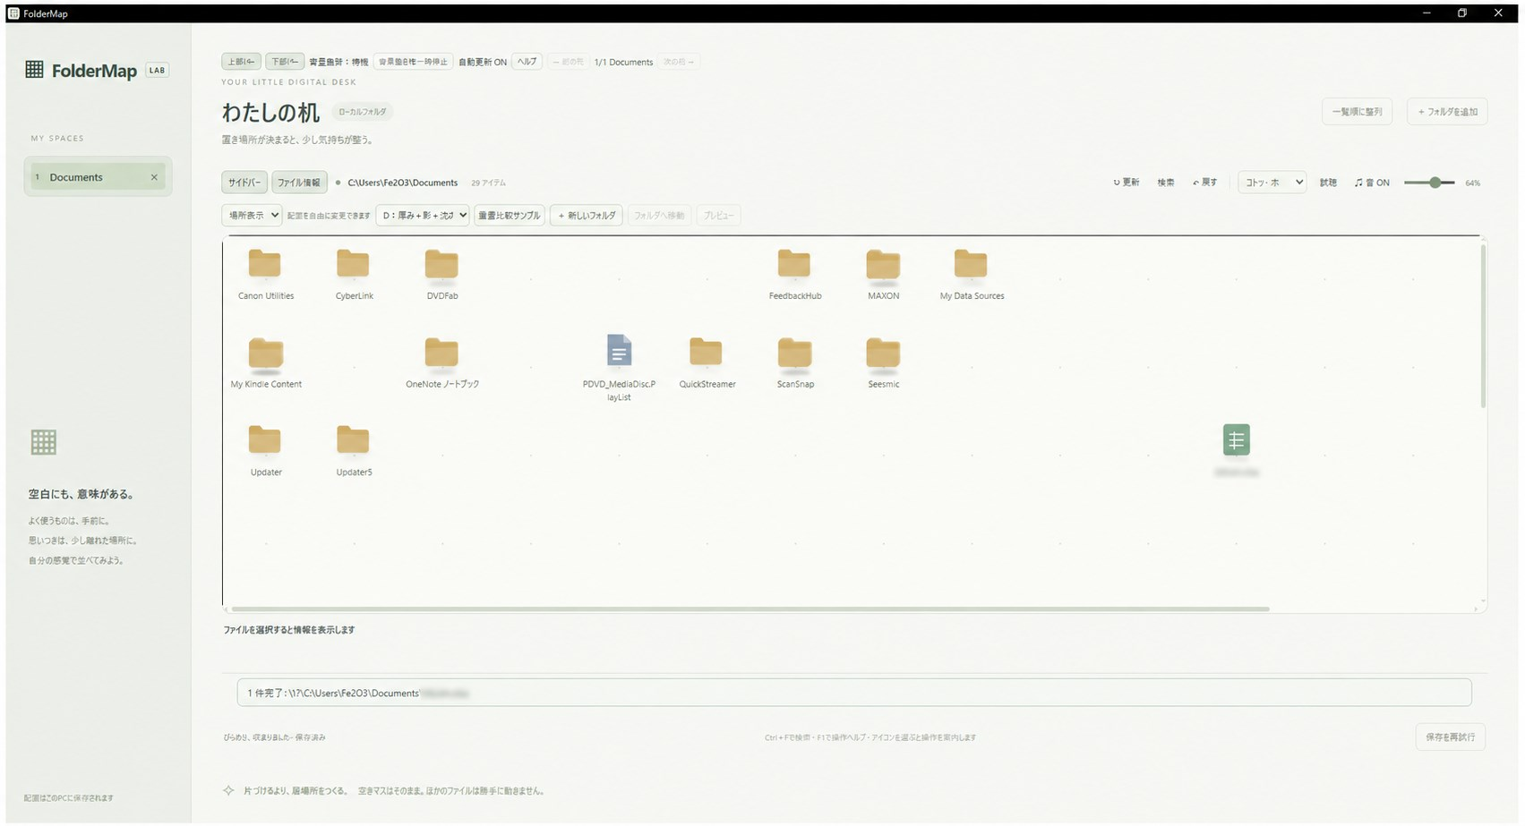Screen dimensions: 1525x826
Task: Select the DVDFab folder icon
Action: [x=441, y=264]
